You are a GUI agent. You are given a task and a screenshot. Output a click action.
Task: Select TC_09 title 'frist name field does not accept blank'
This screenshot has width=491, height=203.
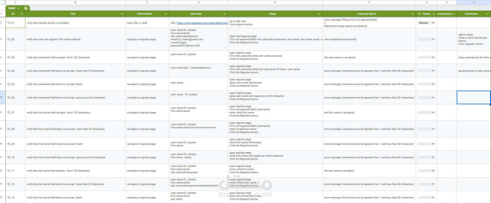point(75,144)
